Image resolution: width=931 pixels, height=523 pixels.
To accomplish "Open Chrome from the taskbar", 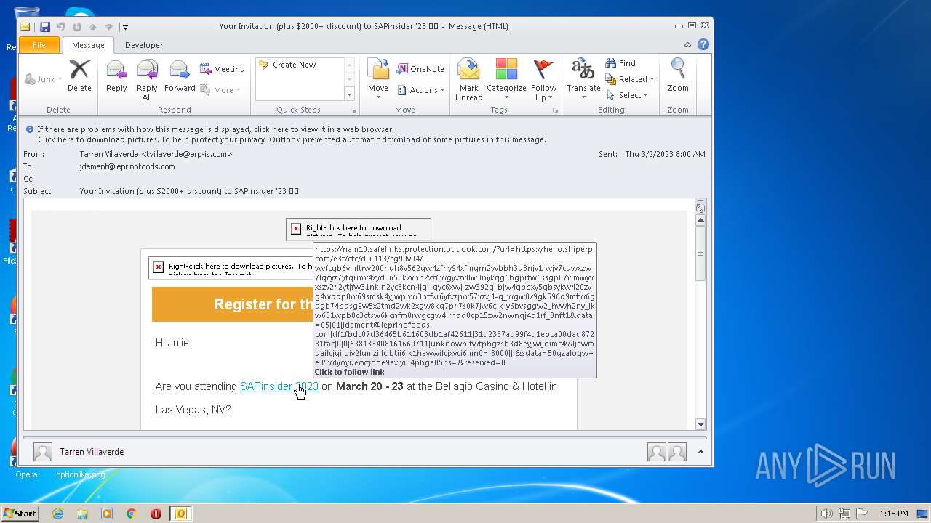I will pos(131,514).
